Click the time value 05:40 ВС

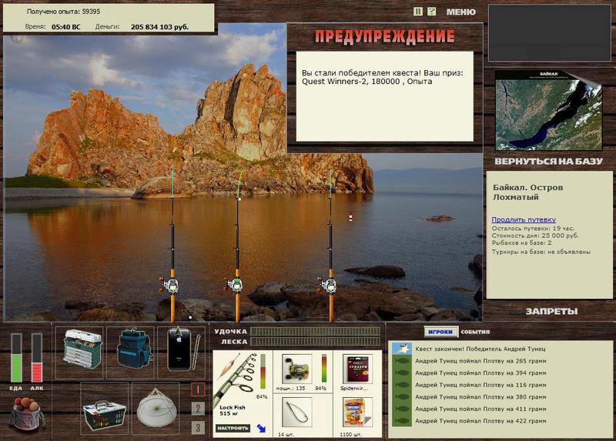(65, 27)
